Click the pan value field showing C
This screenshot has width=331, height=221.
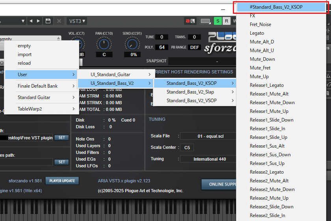point(104,54)
